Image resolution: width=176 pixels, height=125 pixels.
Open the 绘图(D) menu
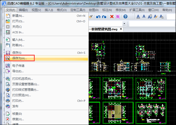pos(94,10)
